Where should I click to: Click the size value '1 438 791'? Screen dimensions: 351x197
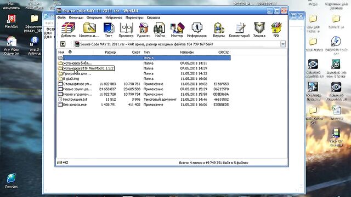108,105
